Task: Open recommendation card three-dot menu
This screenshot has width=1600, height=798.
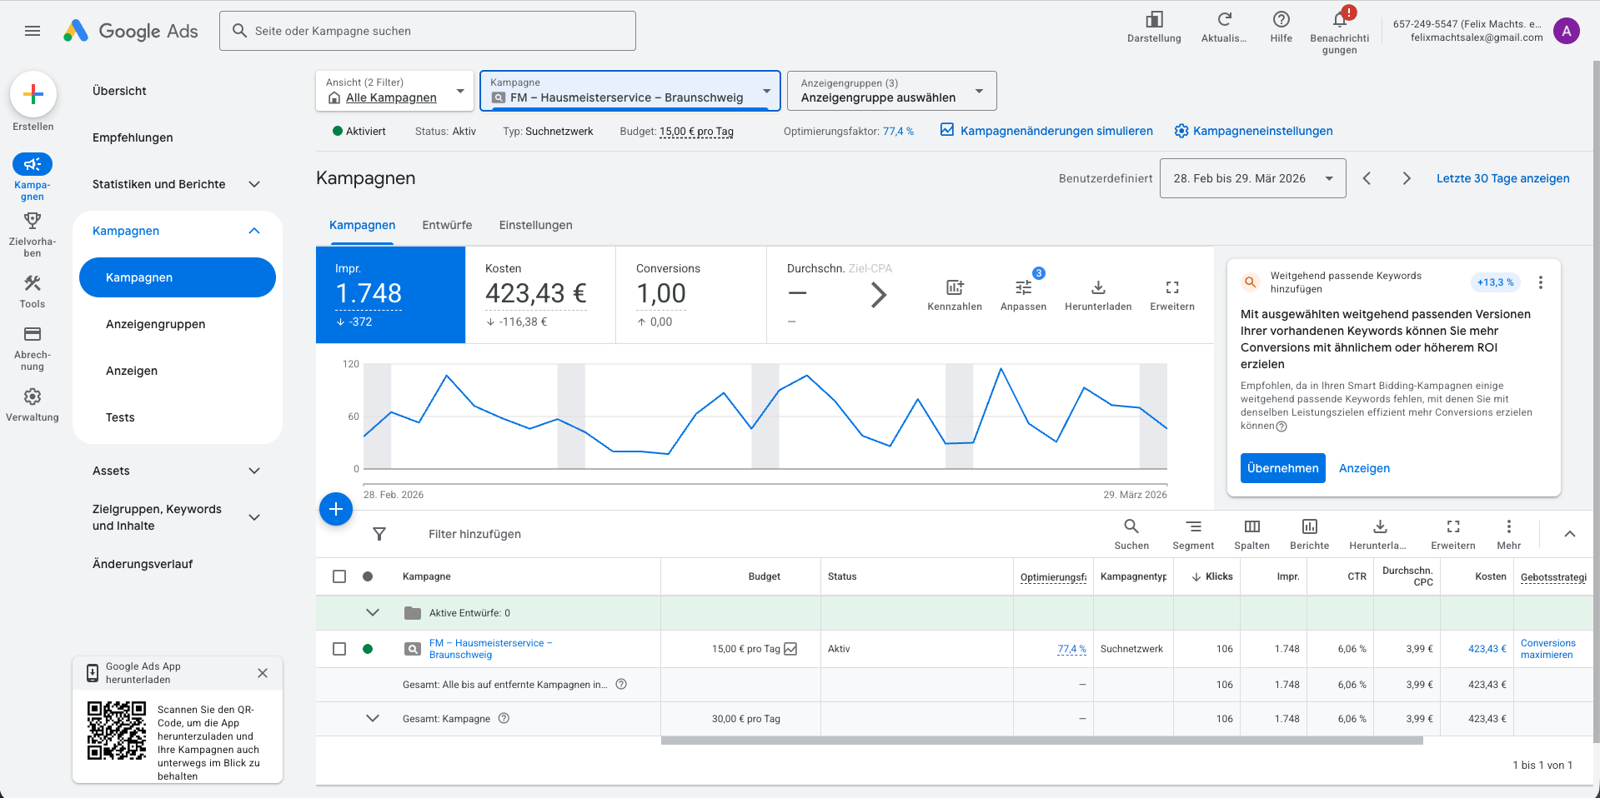Action: (1541, 282)
